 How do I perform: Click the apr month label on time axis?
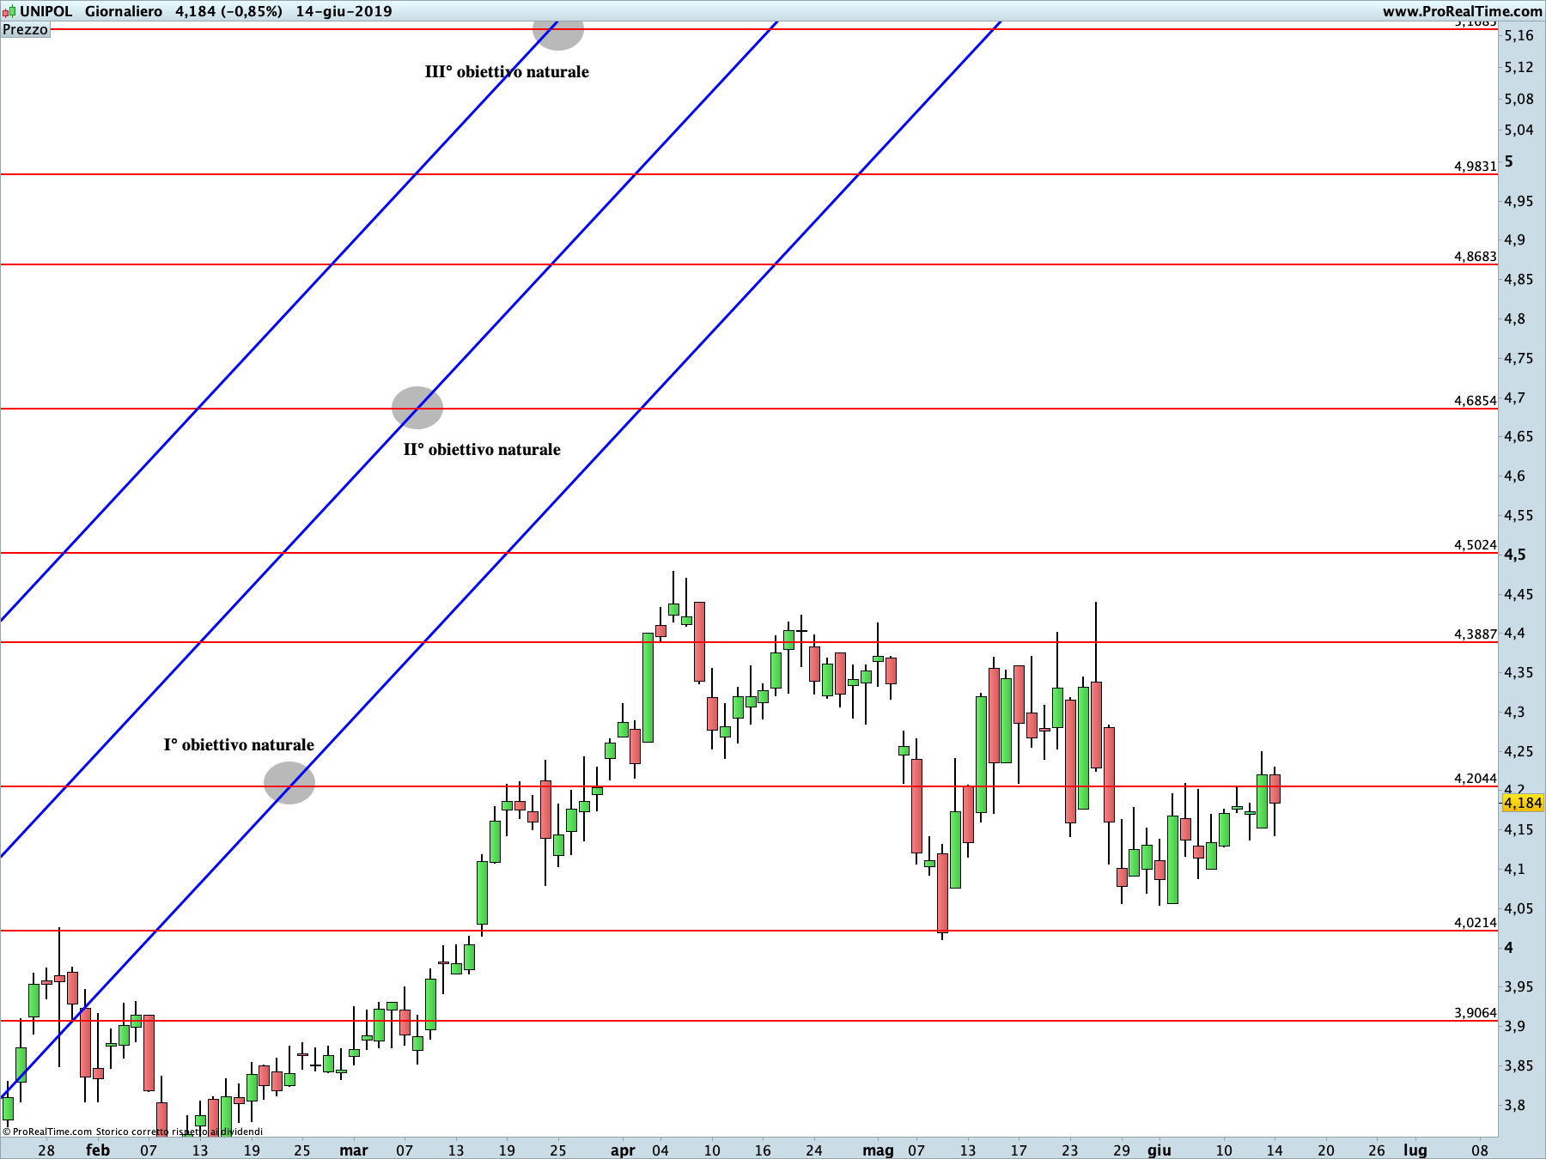pos(623,1150)
